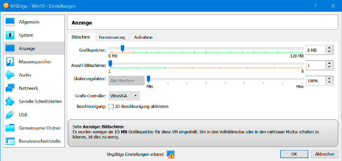The image size is (342, 161).
Task: Click the Skalierungsfaktor slider handle
Action: coord(148,79)
